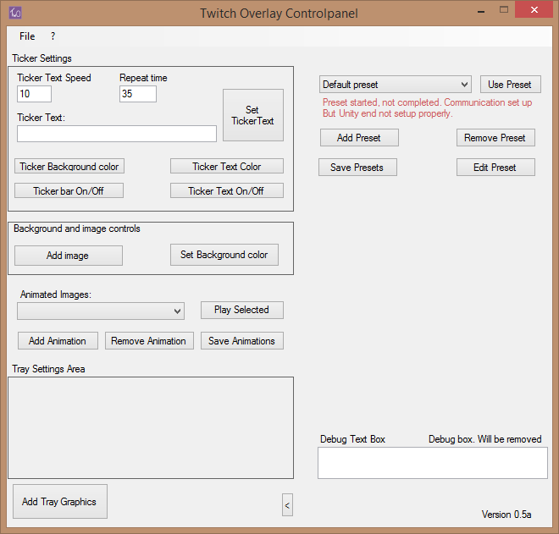Screen dimensions: 559x534
Task: Click the Repeat time field
Action: point(138,94)
